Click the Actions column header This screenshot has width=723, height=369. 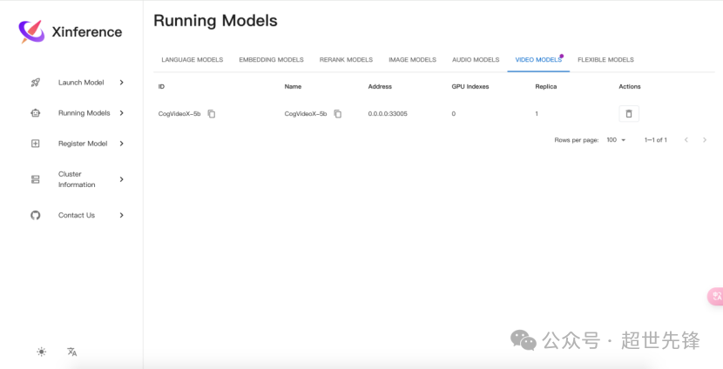(630, 87)
